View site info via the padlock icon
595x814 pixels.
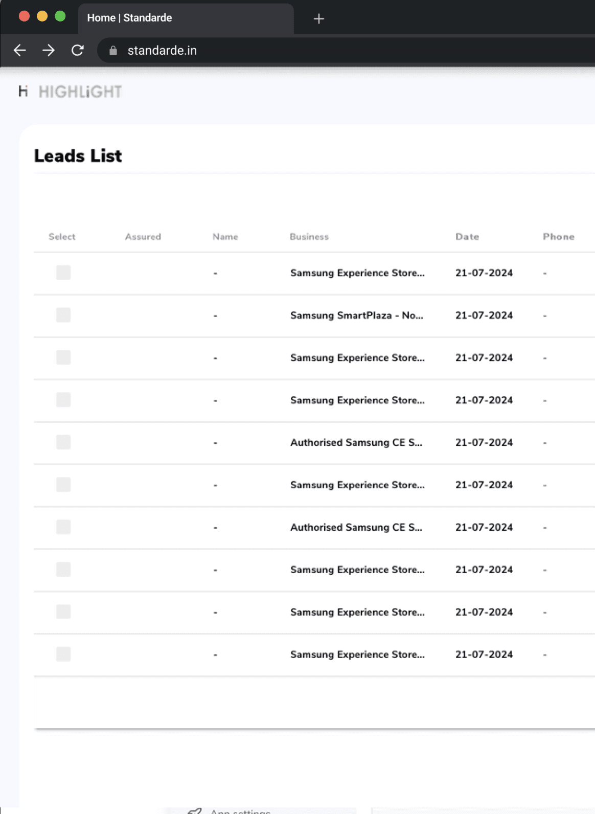(113, 51)
